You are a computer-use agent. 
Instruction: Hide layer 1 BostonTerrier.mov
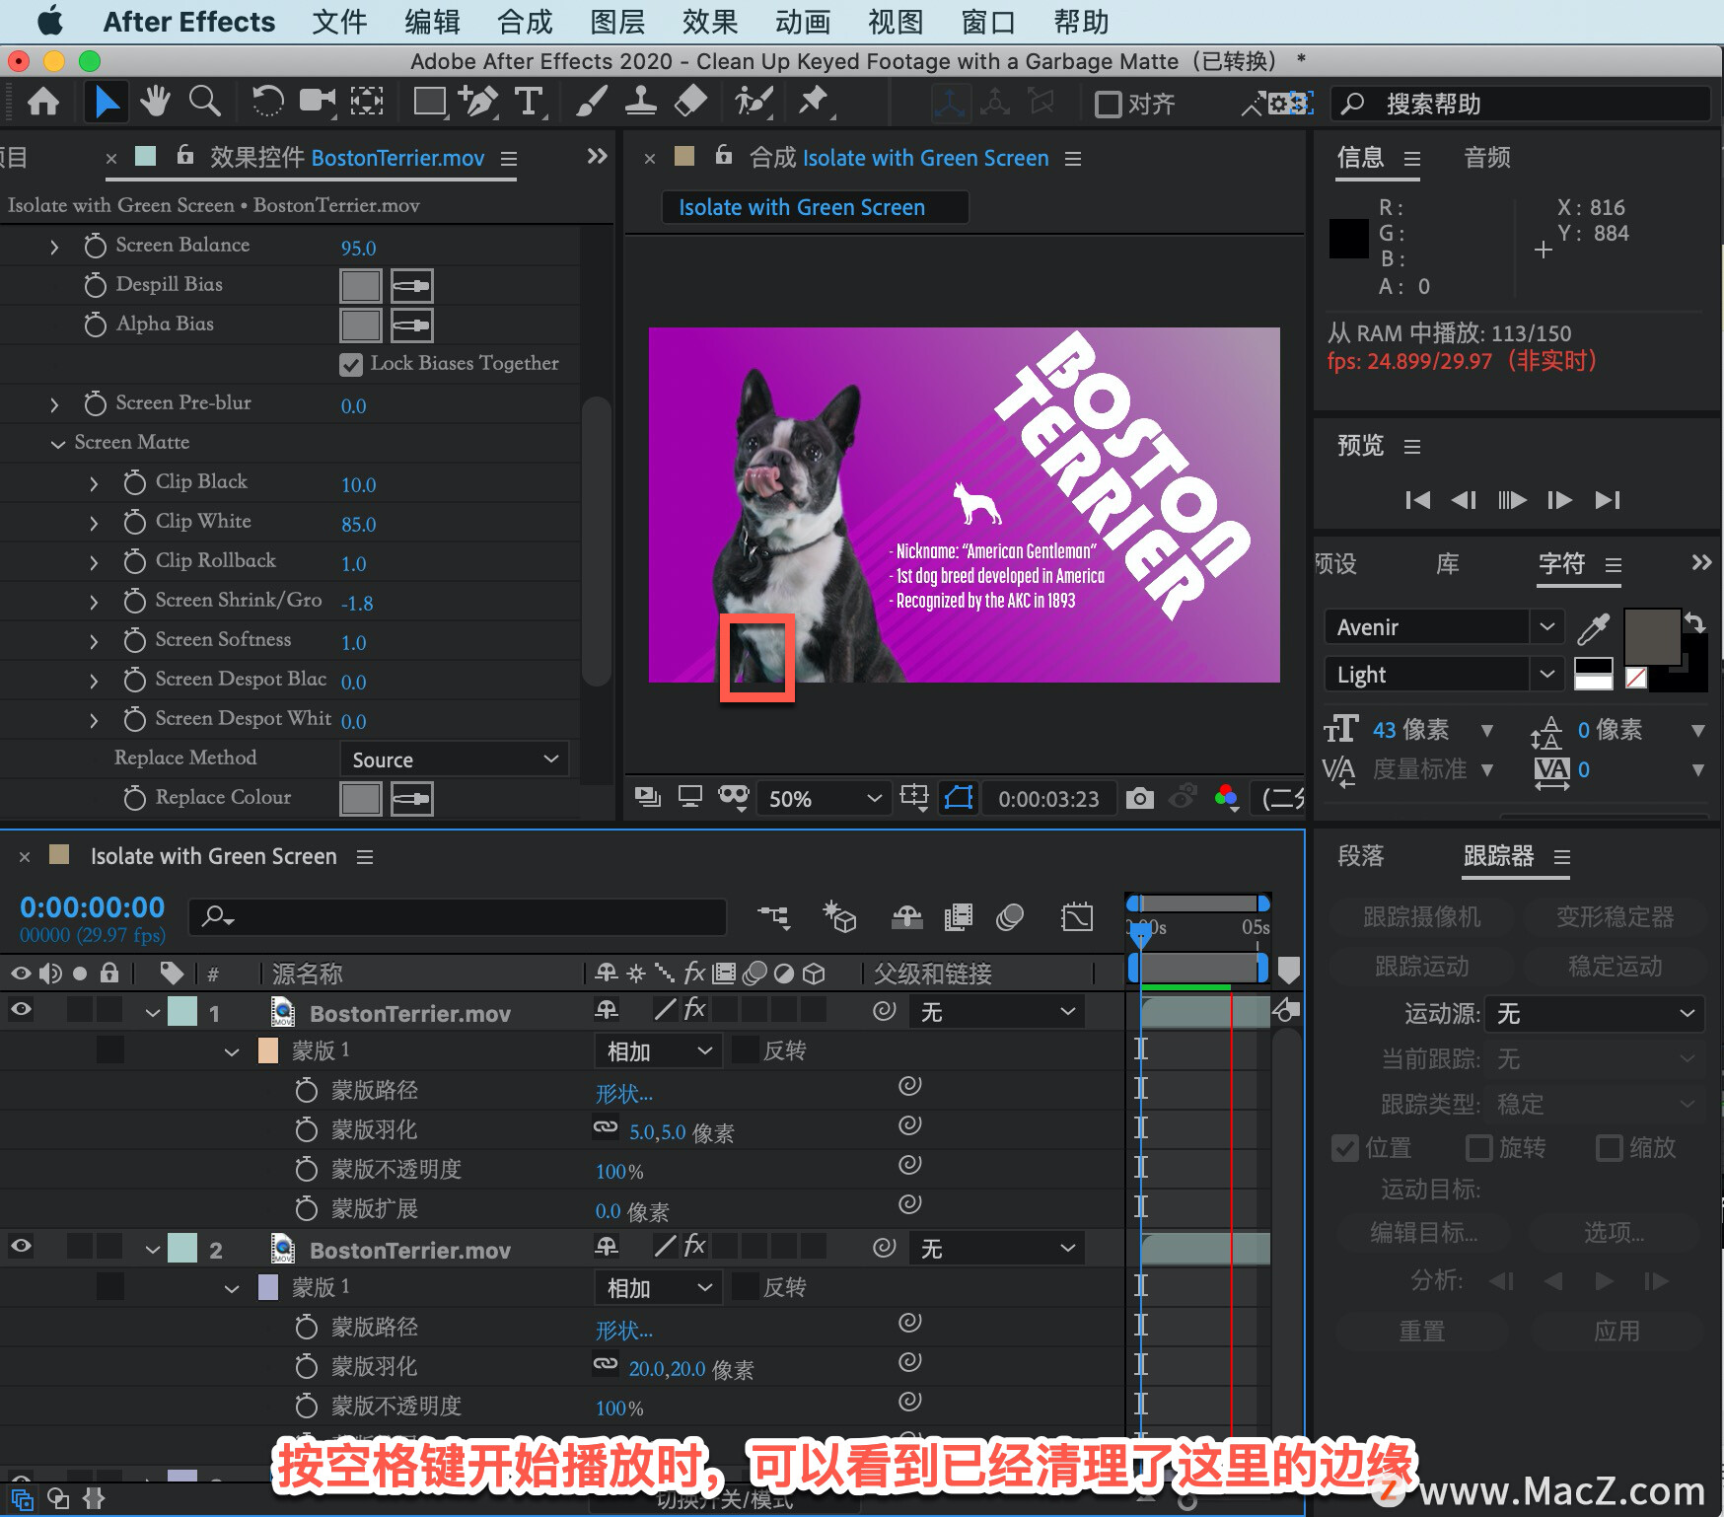(x=21, y=1010)
